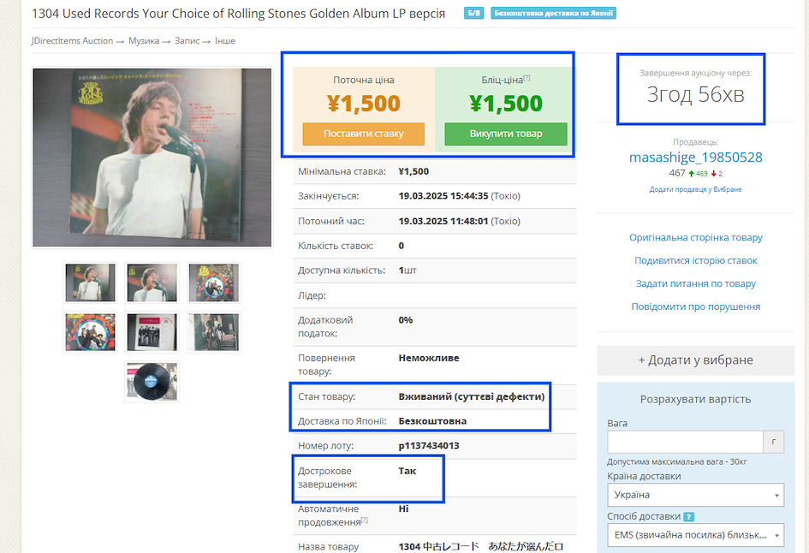Go to Інше breadcrumb category
The image size is (809, 553).
pos(225,41)
